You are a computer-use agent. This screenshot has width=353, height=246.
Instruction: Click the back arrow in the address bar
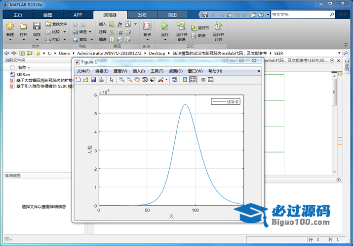[7, 53]
